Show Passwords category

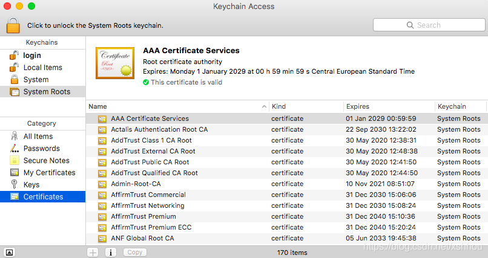point(42,149)
